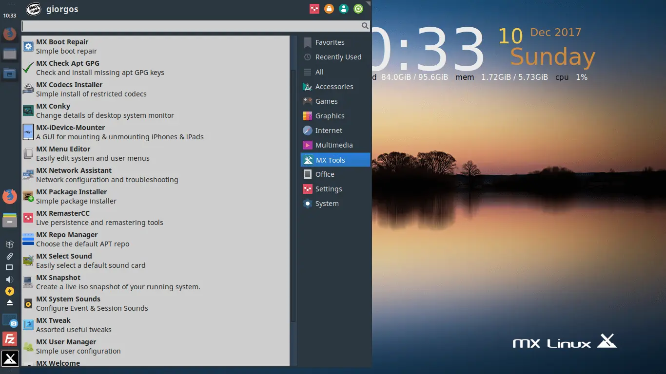Select the Games category
The height and width of the screenshot is (374, 666).
point(335,101)
